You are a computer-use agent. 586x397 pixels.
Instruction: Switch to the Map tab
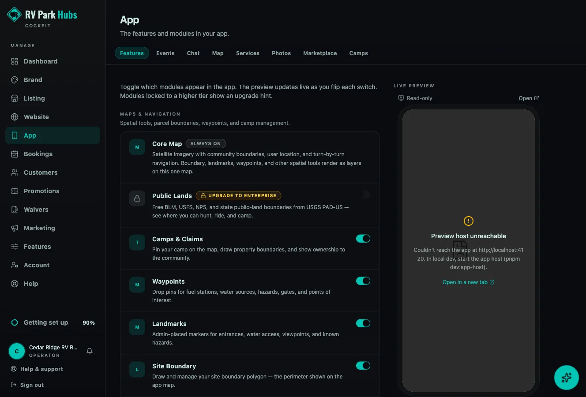(218, 53)
